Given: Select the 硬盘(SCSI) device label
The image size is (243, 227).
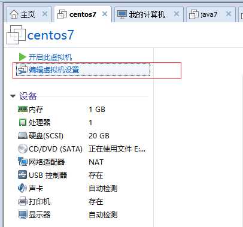Looking at the screenshot, I should click(x=46, y=136).
